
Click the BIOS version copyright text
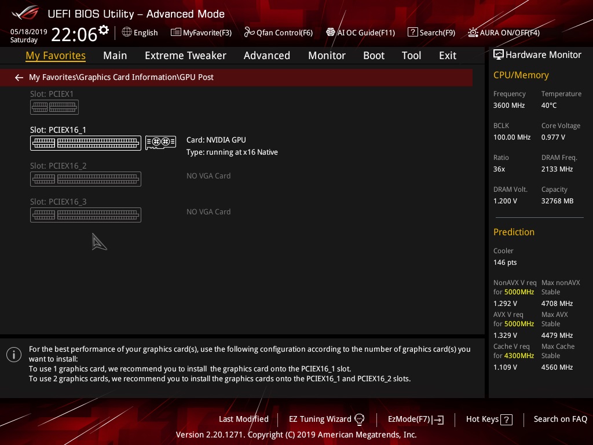pos(296,435)
